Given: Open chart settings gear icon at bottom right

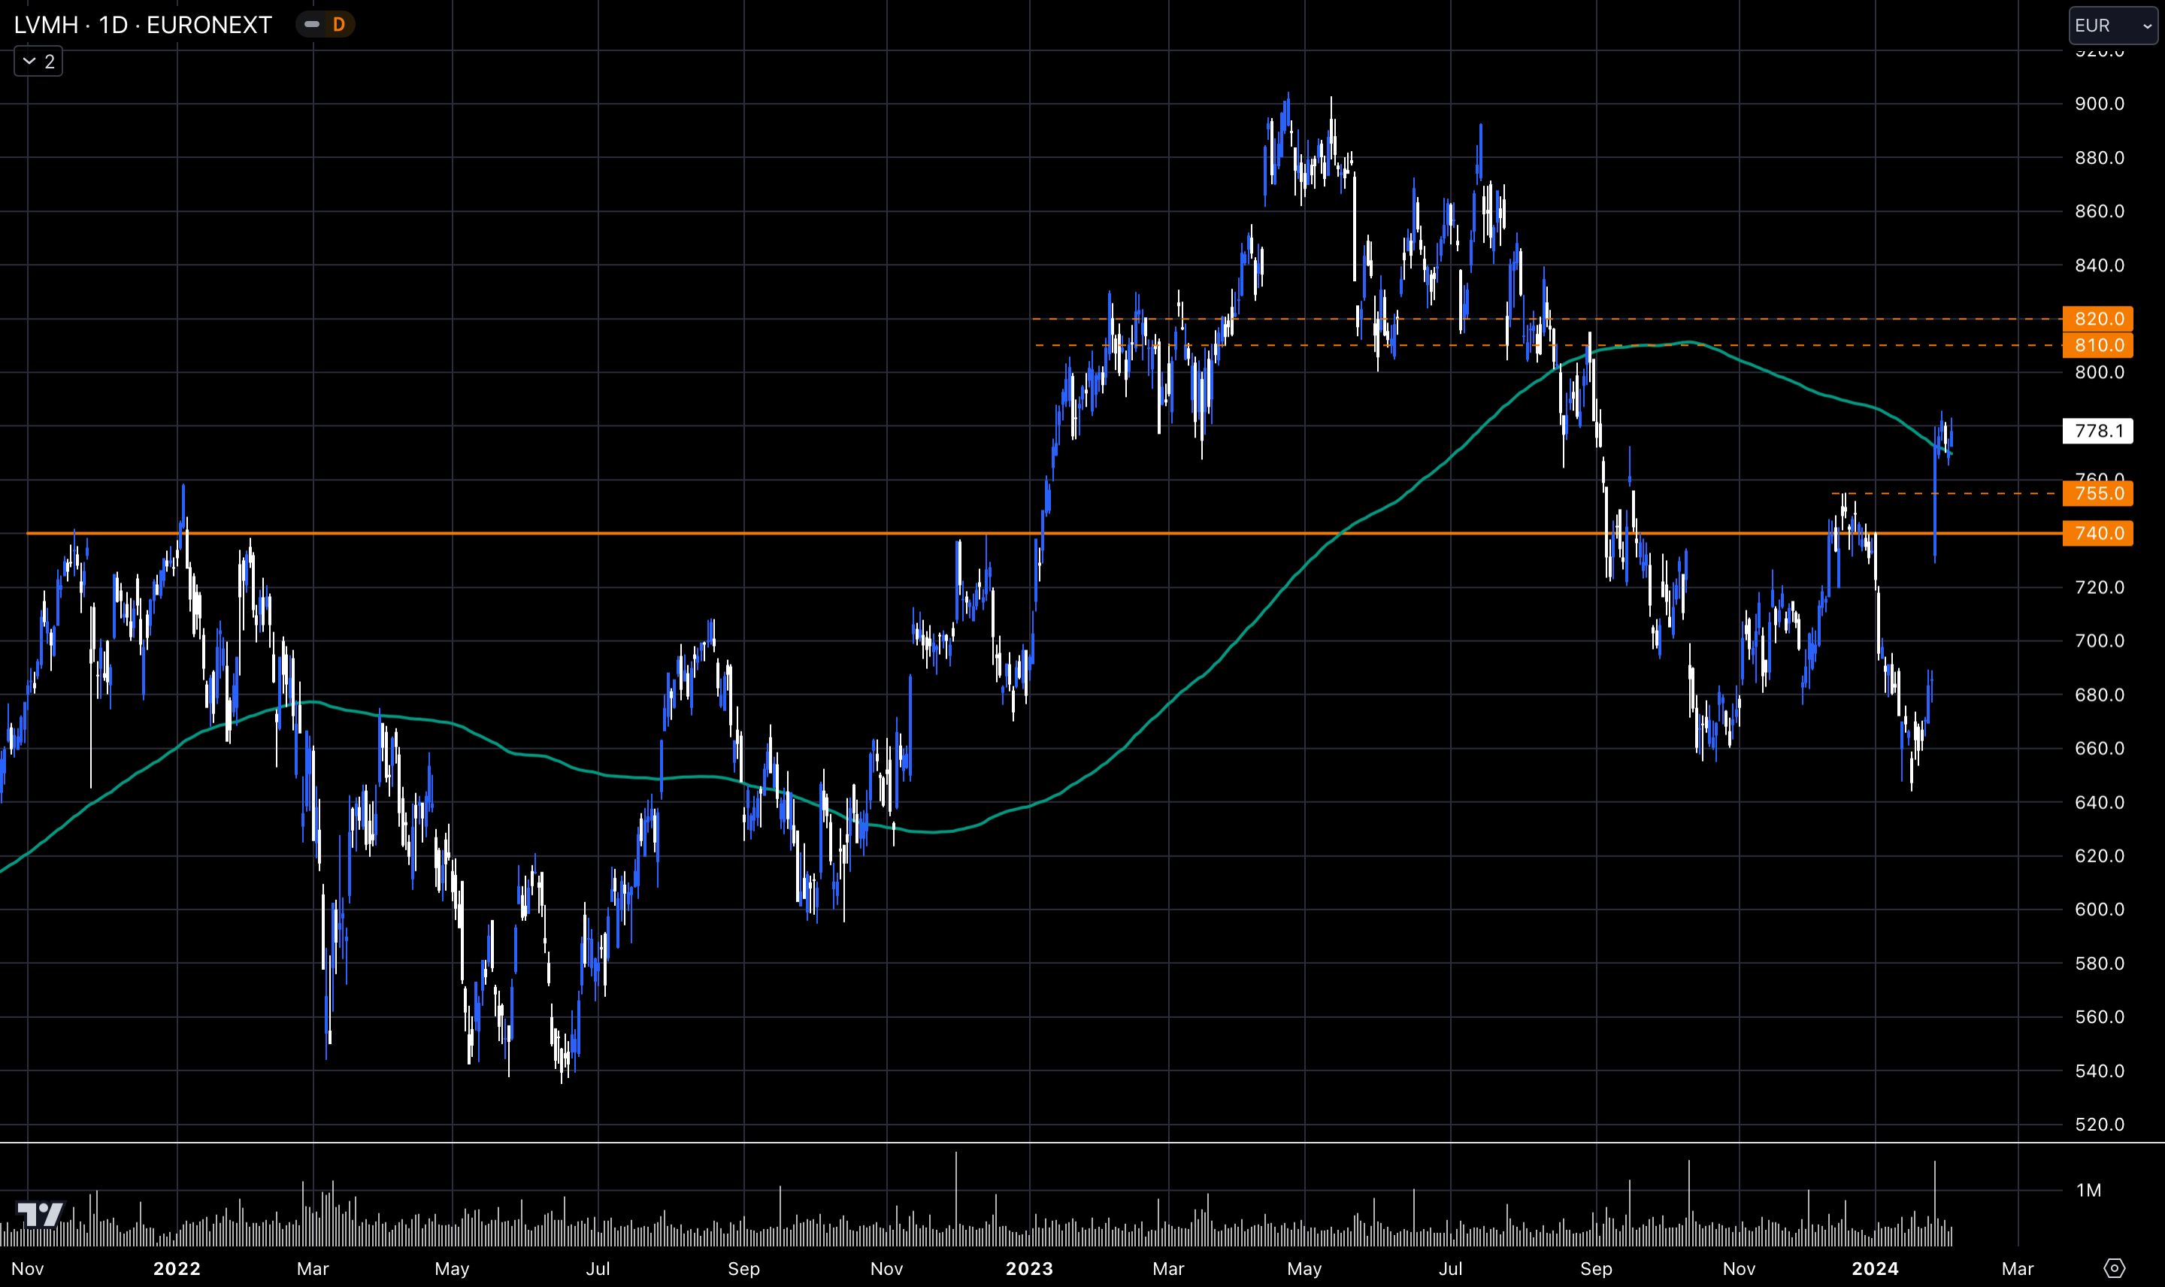Looking at the screenshot, I should click(x=2114, y=1268).
